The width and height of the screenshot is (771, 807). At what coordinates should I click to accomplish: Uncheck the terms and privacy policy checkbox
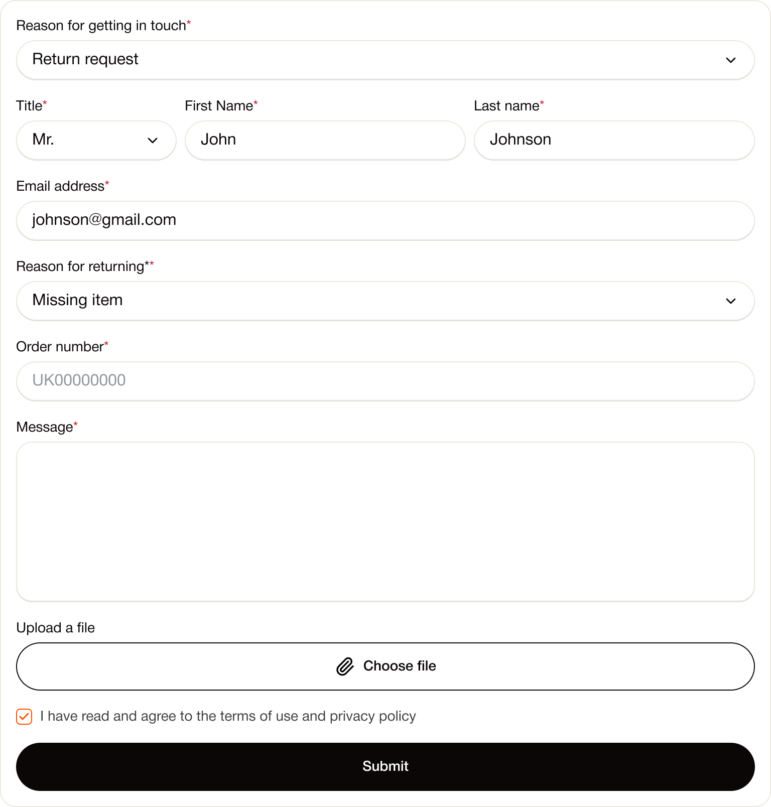24,716
